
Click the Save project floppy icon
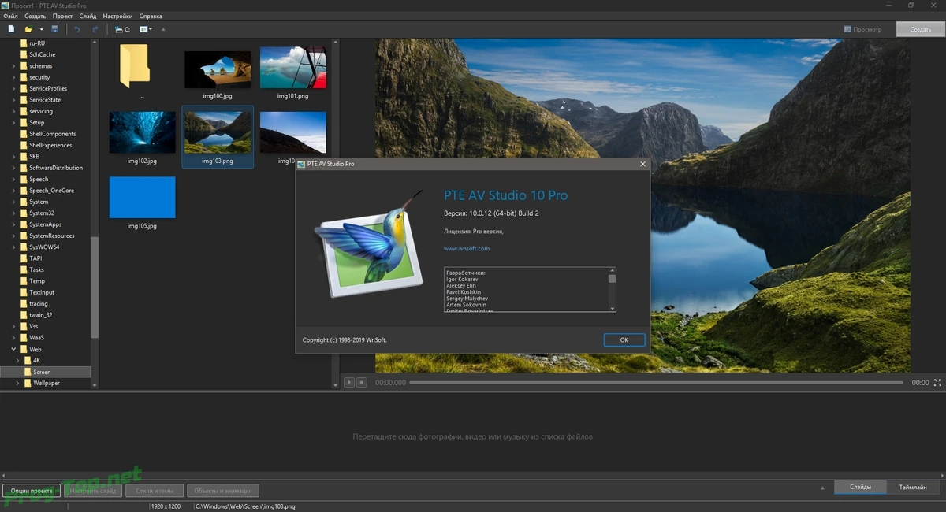(x=54, y=29)
